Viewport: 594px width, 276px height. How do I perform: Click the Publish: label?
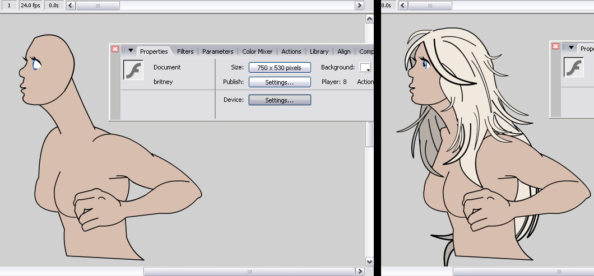coord(233,82)
